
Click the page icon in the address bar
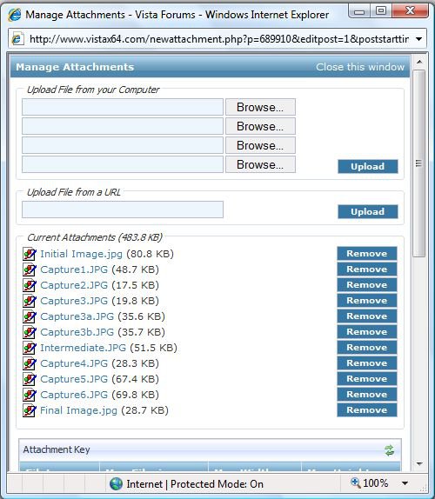(x=17, y=39)
